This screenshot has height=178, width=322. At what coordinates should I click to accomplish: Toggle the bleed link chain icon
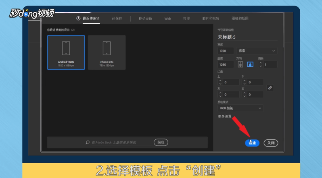(x=270, y=88)
